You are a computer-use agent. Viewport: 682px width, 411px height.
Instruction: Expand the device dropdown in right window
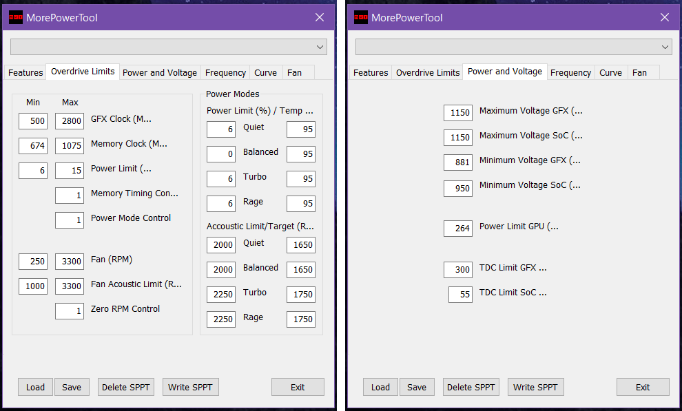[665, 47]
